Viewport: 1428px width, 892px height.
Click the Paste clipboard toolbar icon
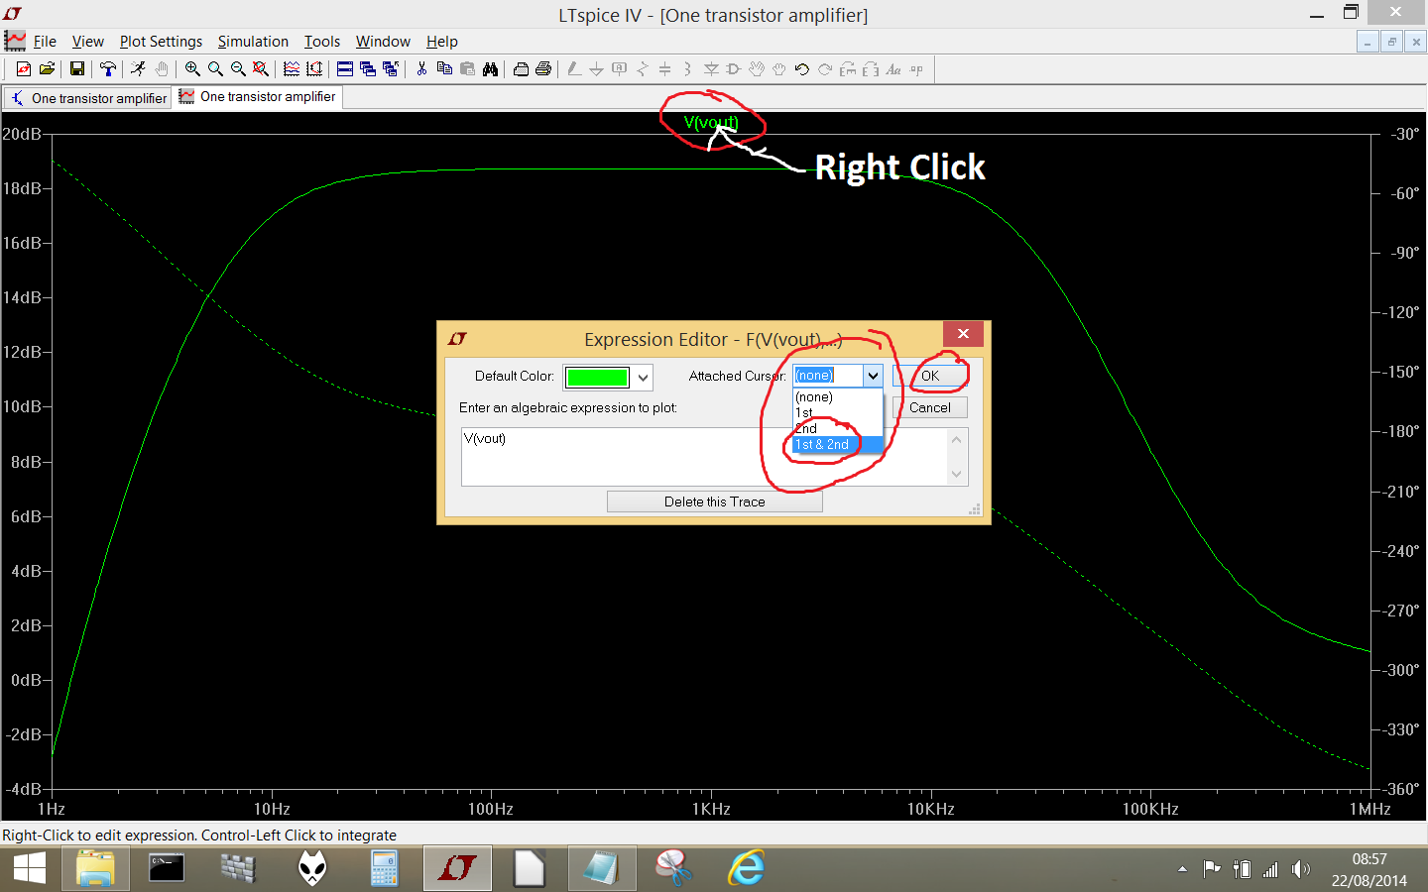pyautogui.click(x=467, y=69)
